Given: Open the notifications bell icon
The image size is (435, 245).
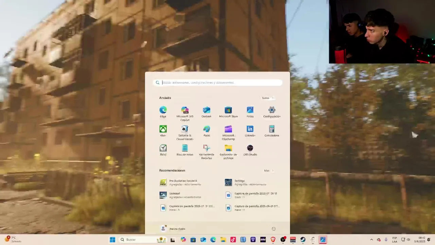Looking at the screenshot, I should point(429,240).
